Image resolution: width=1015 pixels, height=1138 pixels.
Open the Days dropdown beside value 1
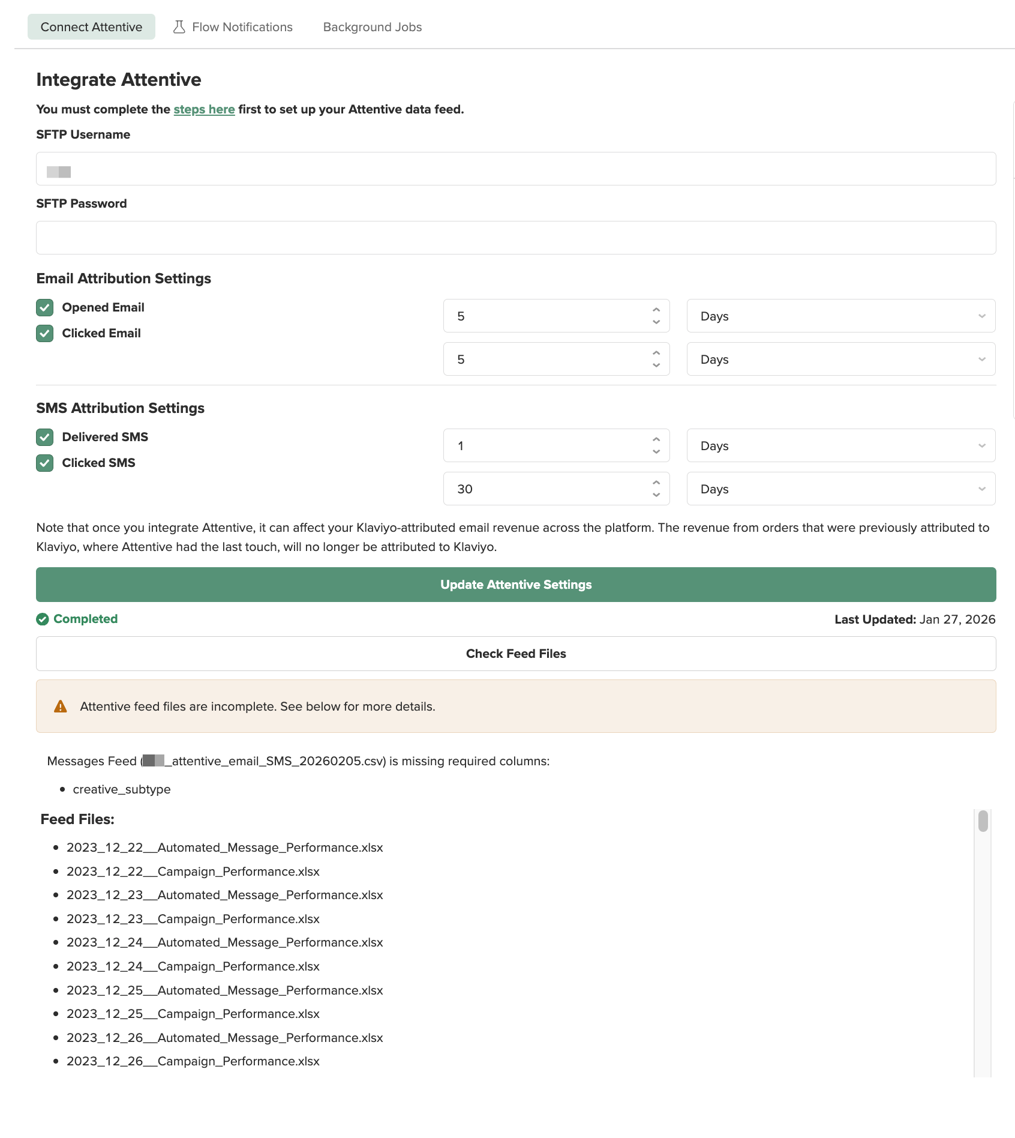click(x=841, y=446)
